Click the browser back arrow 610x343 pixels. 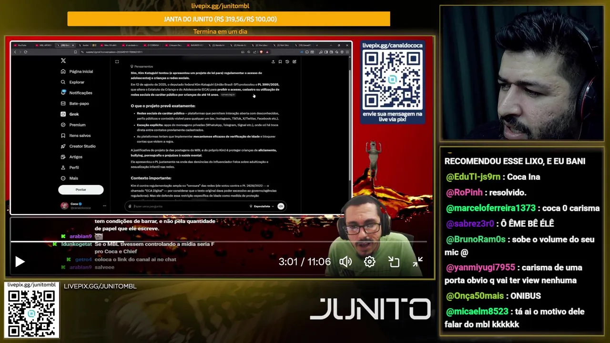click(x=15, y=52)
